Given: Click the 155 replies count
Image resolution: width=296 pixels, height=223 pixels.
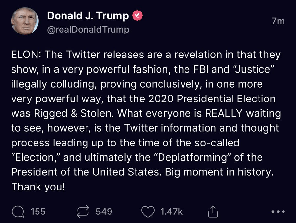Looking at the screenshot, I should (x=38, y=212).
